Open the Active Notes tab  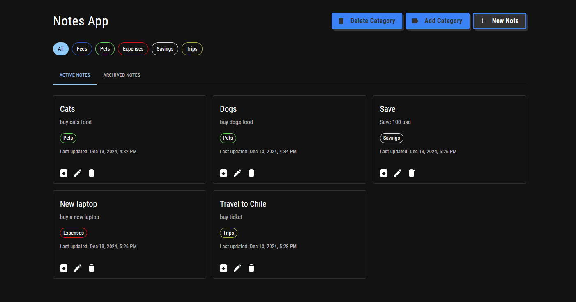pyautogui.click(x=75, y=75)
